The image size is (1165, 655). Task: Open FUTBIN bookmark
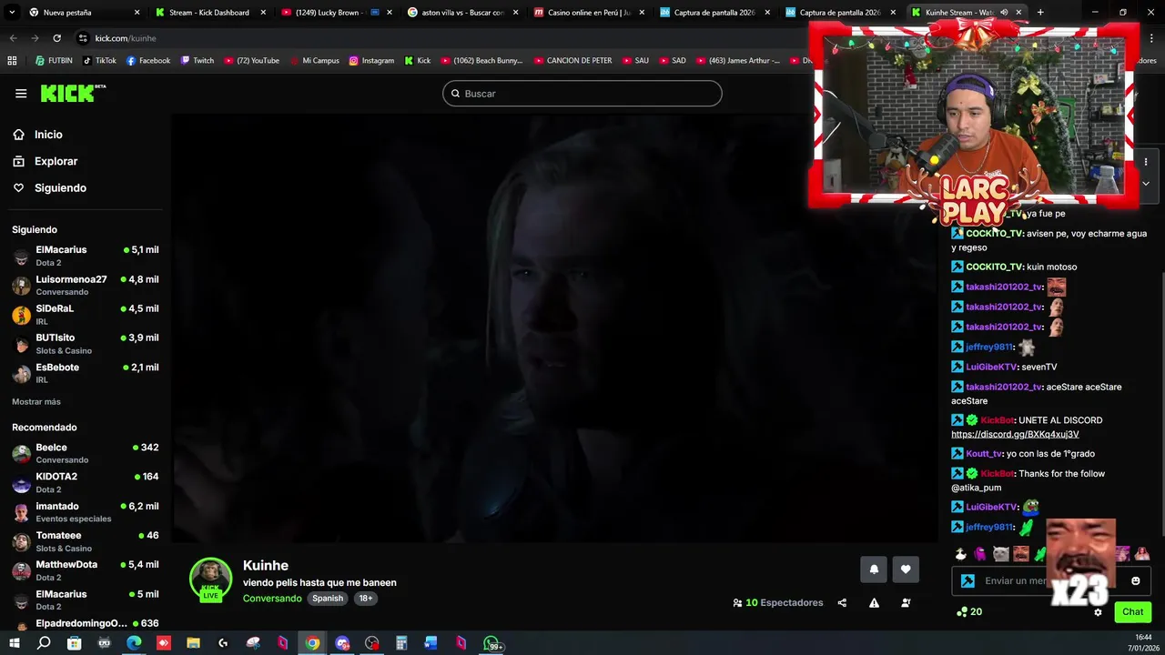coord(54,61)
